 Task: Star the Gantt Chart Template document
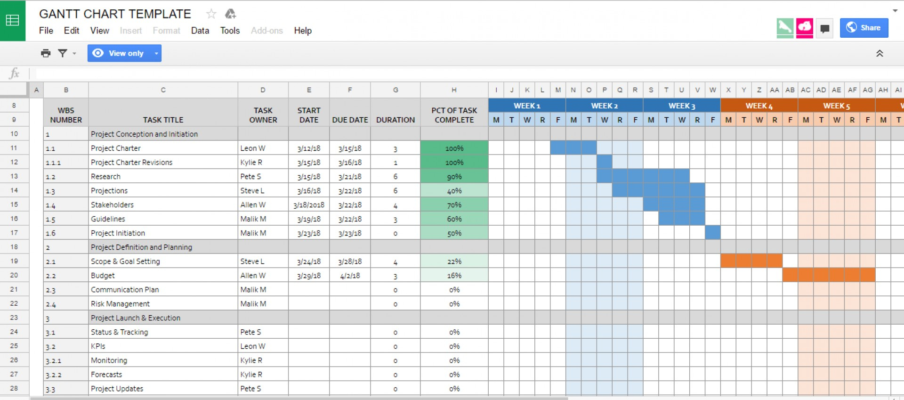211,14
